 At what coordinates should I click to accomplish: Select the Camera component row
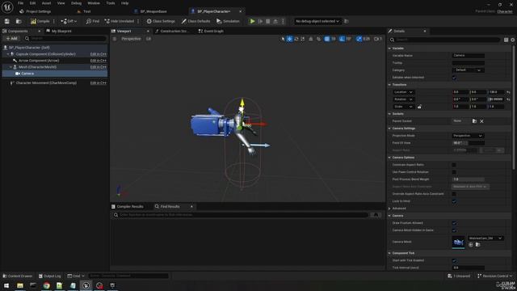coord(55,74)
